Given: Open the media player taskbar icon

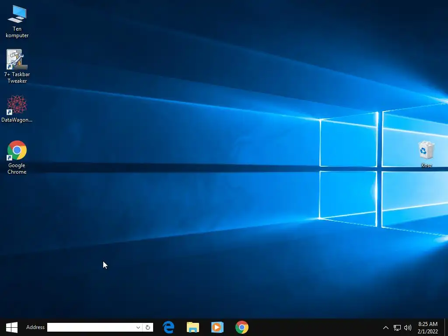Looking at the screenshot, I should pos(217,327).
